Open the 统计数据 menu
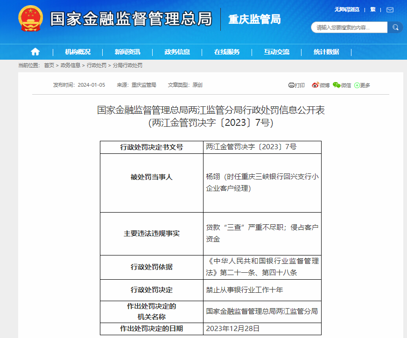Viewport: 407px width, 338px height. coord(326,52)
